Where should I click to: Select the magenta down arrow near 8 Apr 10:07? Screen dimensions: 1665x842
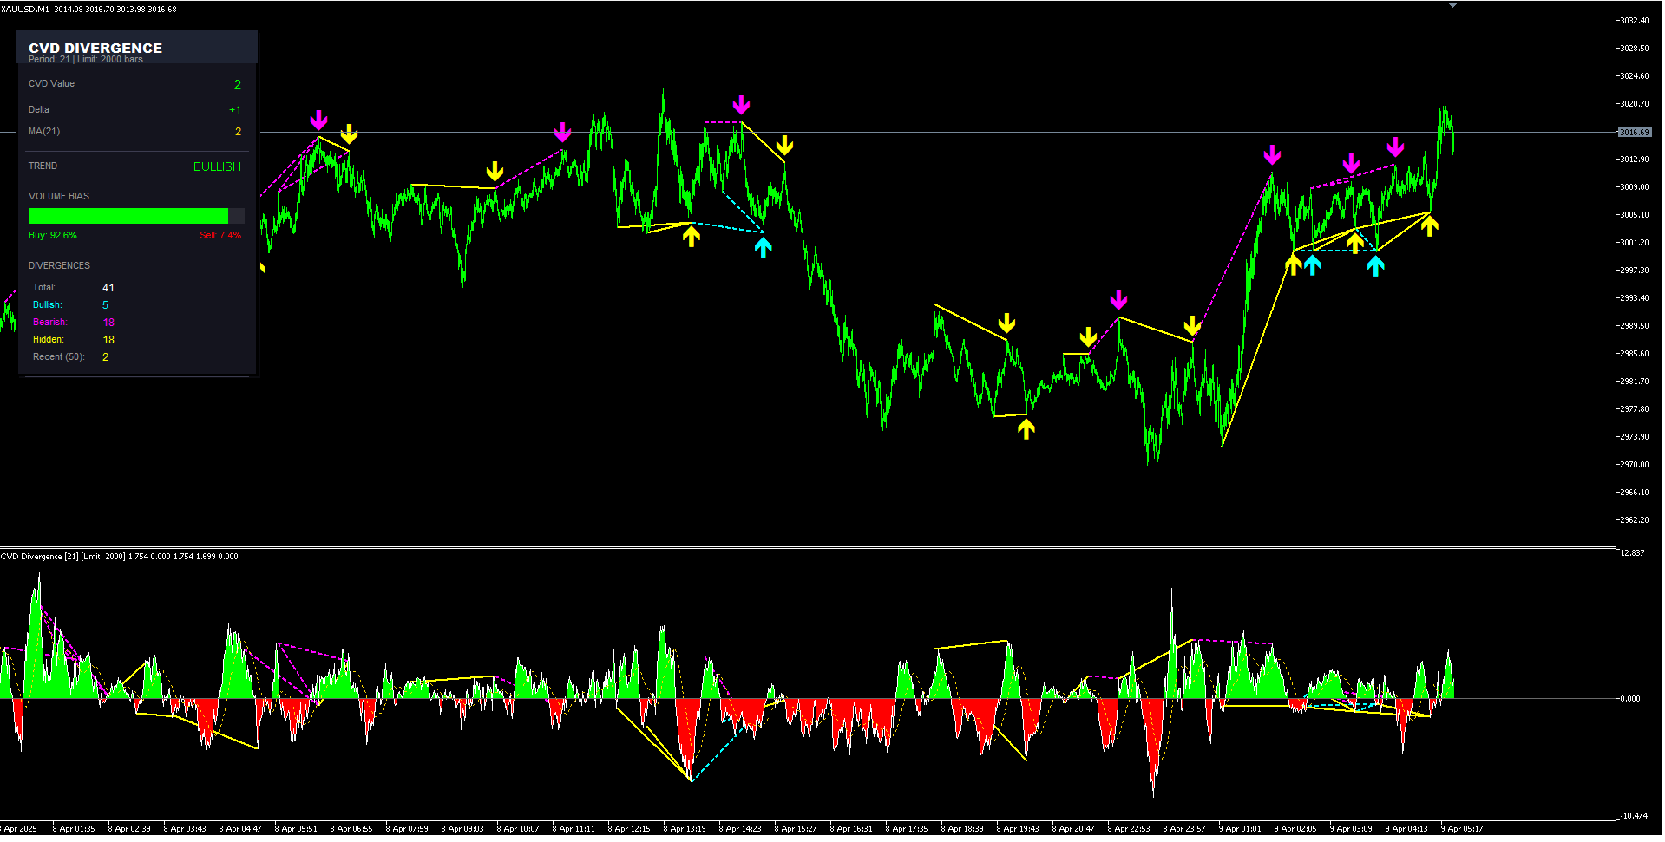click(x=562, y=133)
